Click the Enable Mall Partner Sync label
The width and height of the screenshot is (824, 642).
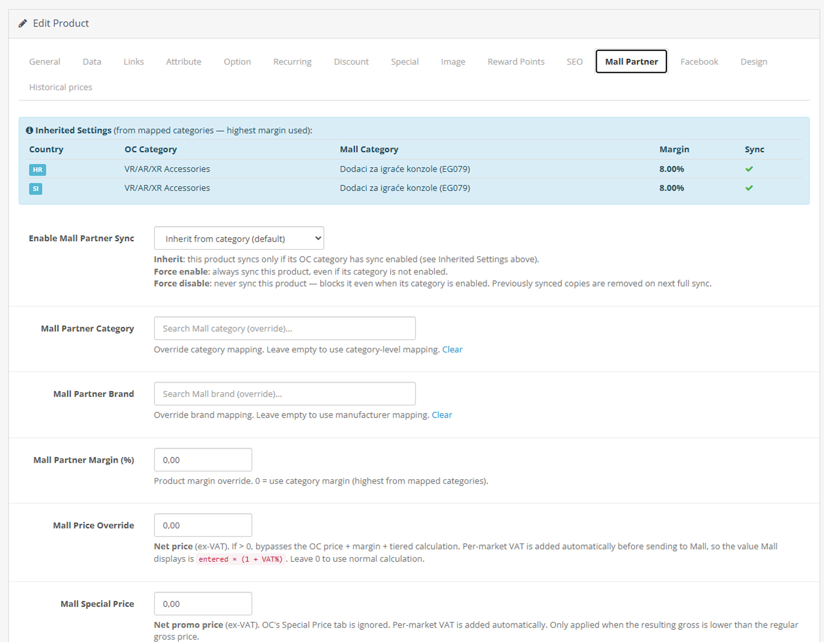tap(81, 238)
